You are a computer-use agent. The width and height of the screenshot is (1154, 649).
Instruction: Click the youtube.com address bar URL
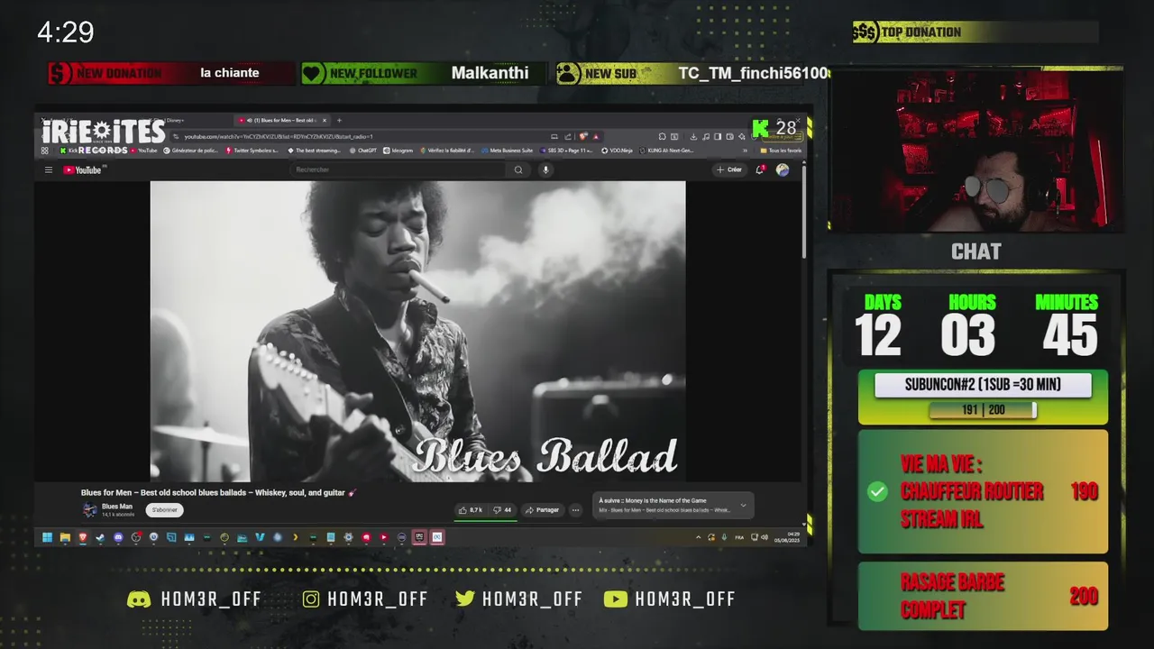[279, 136]
